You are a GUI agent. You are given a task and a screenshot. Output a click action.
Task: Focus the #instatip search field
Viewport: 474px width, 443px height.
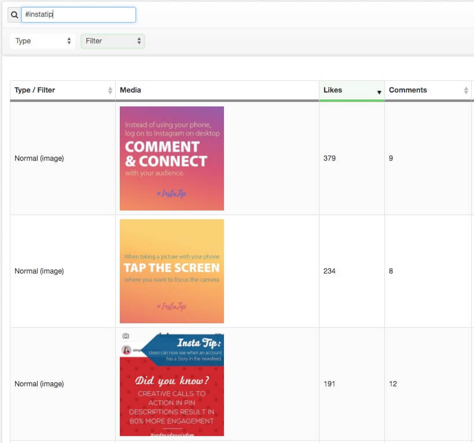pyautogui.click(x=79, y=15)
